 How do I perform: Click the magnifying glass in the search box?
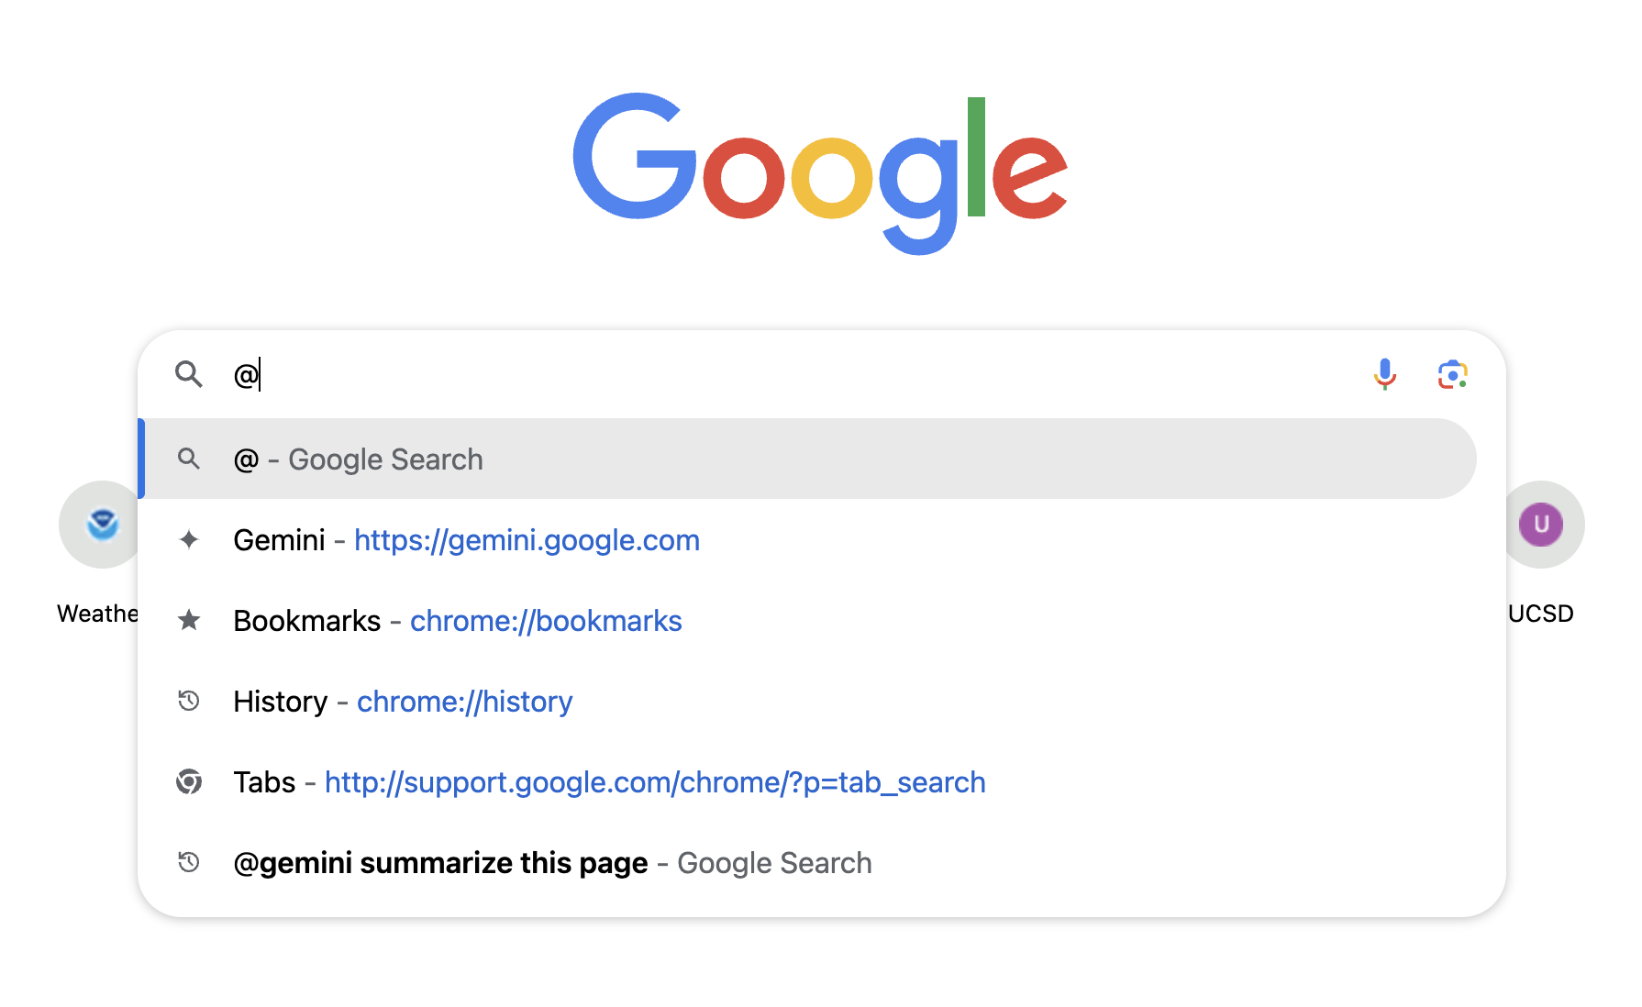pos(189,374)
